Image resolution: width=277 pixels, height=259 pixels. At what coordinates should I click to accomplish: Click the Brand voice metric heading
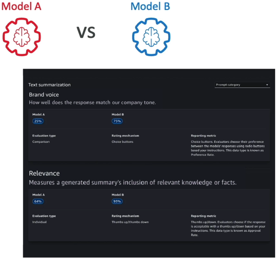44,95
